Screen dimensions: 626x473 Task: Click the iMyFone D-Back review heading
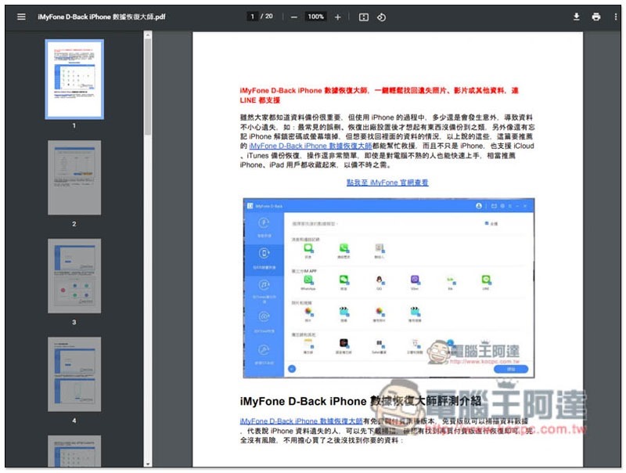[360, 401]
